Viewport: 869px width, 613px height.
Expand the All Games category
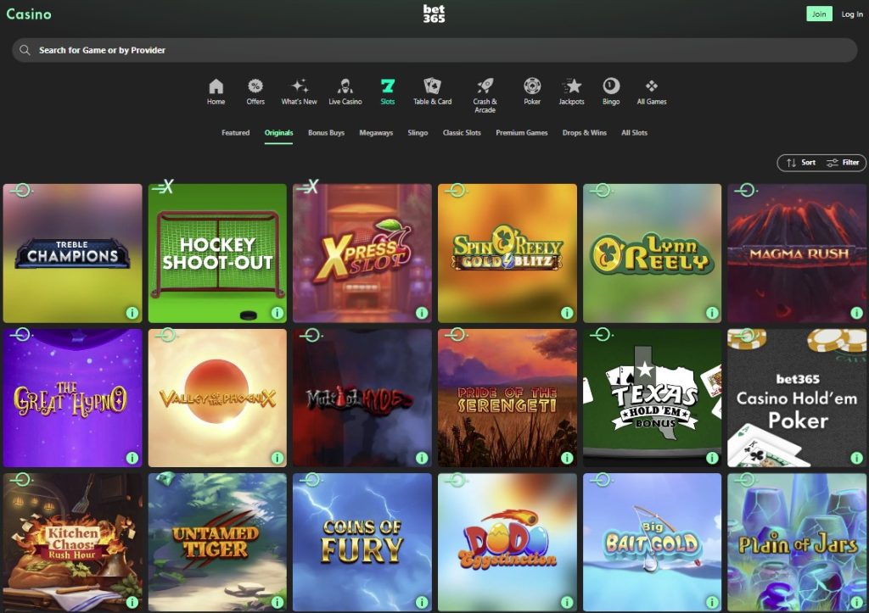coord(651,87)
